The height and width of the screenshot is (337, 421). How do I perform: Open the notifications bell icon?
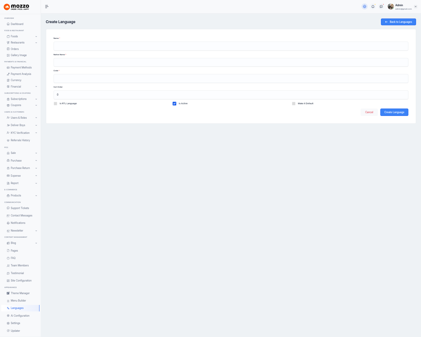point(373,6)
